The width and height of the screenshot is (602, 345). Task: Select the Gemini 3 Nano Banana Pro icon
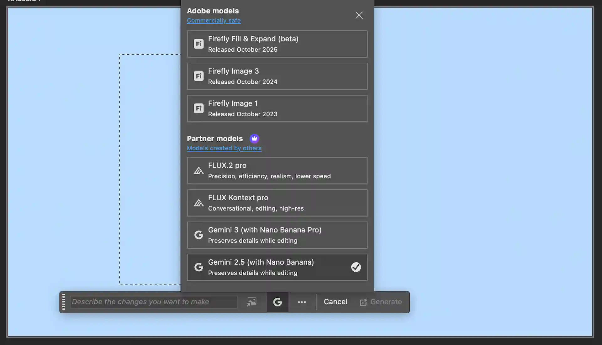pyautogui.click(x=198, y=235)
